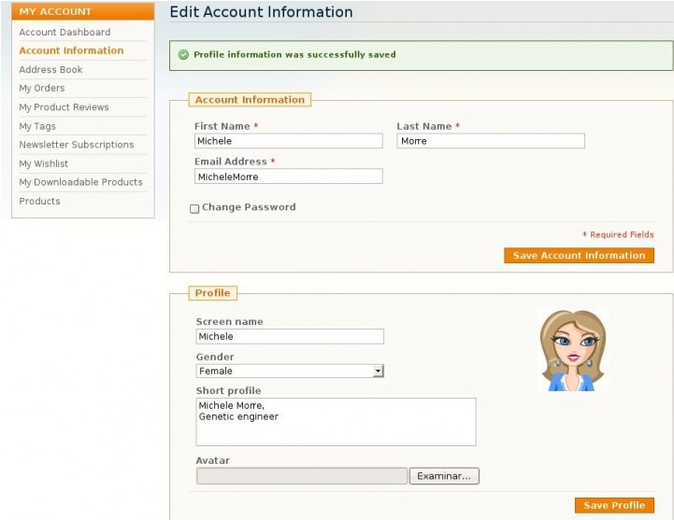Image resolution: width=674 pixels, height=520 pixels.
Task: Go to My Orders
Action: 42,88
